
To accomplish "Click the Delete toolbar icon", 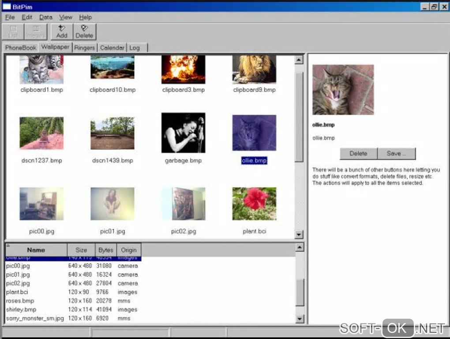I will (84, 32).
